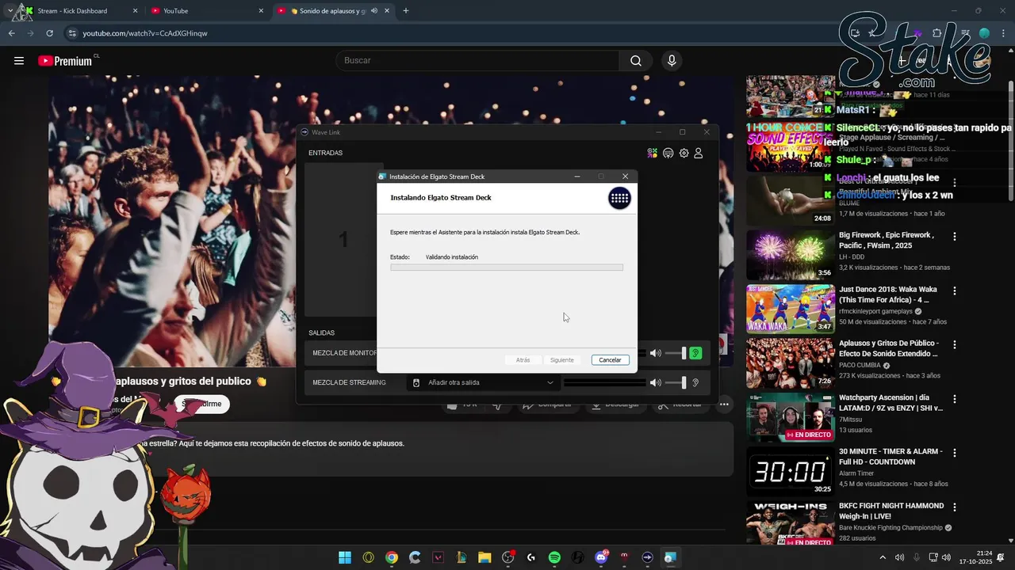Click the youtube.com address bar
The image size is (1015, 570).
click(x=145, y=33)
